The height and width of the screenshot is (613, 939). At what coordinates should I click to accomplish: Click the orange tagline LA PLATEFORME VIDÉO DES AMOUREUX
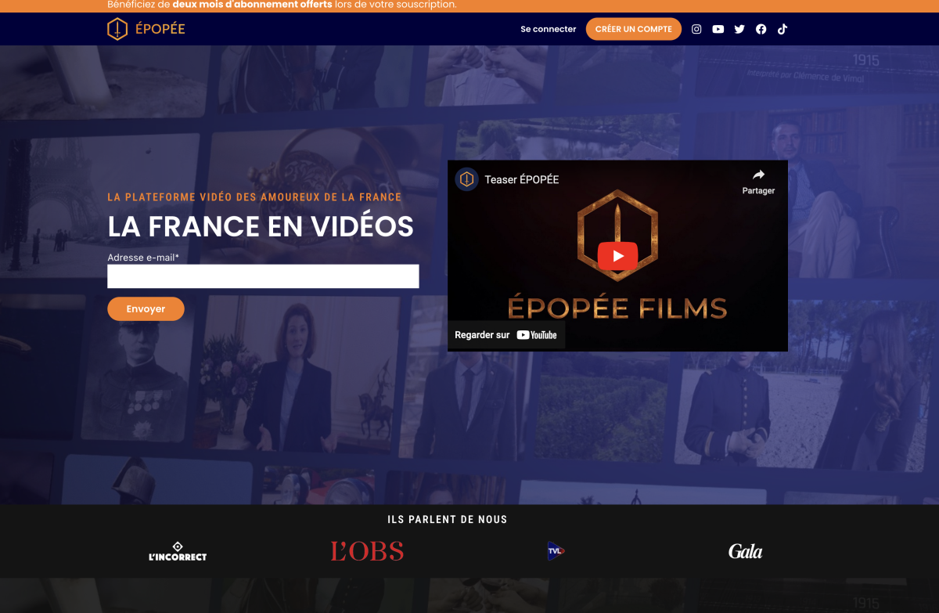point(254,197)
